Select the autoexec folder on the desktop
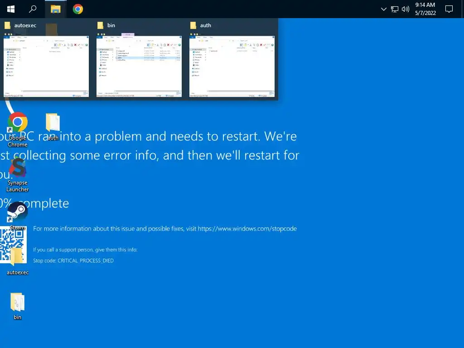This screenshot has height=348, width=464. pyautogui.click(x=18, y=261)
